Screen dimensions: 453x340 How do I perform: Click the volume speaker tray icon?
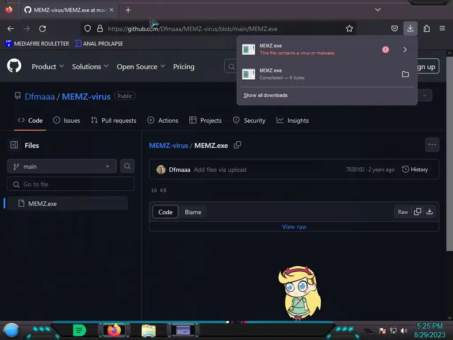pyautogui.click(x=403, y=331)
